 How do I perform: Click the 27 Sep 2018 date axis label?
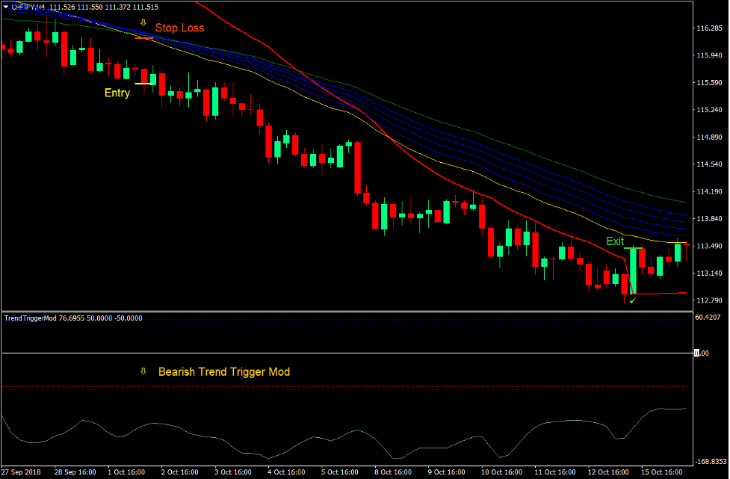[x=21, y=472]
